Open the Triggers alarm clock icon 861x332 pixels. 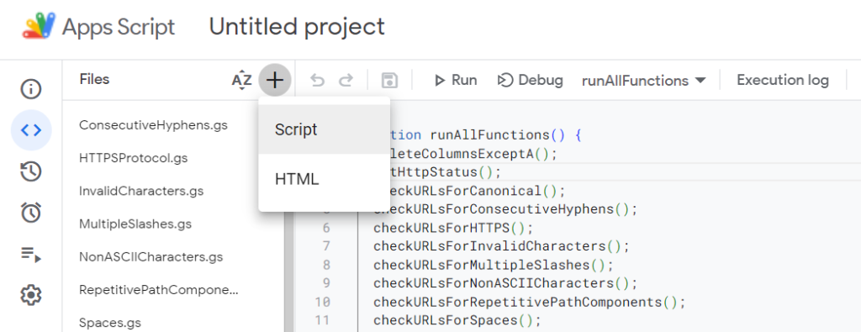click(31, 213)
